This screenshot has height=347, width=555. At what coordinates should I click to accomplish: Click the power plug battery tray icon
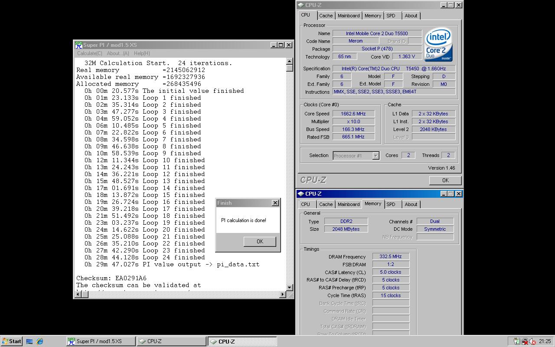(516, 341)
